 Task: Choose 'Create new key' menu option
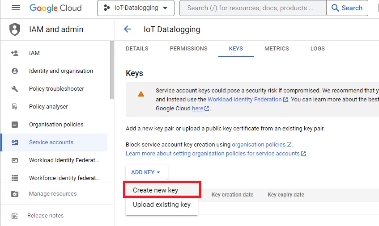(x=162, y=190)
